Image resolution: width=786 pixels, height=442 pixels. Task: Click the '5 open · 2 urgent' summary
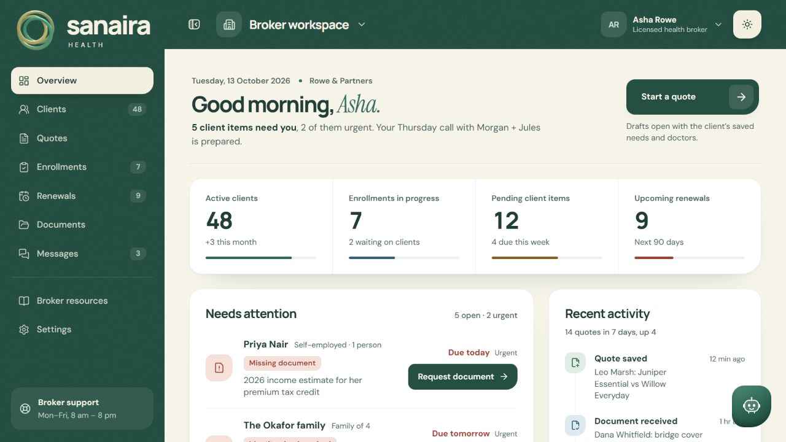(x=486, y=315)
